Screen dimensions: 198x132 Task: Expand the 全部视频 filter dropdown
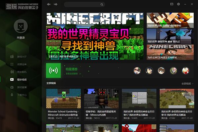tap(187, 83)
